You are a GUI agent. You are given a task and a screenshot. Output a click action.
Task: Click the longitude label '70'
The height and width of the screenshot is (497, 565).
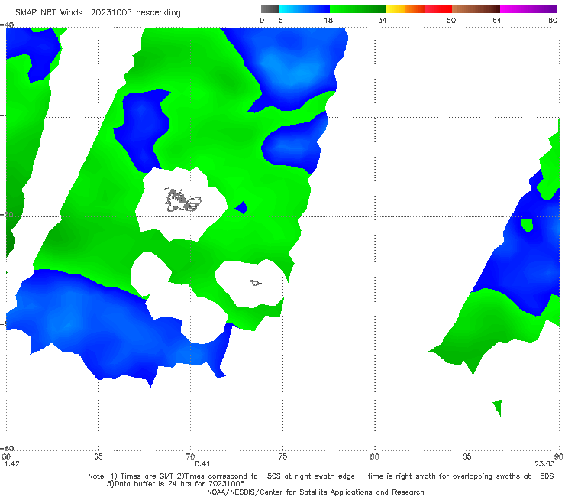190,456
